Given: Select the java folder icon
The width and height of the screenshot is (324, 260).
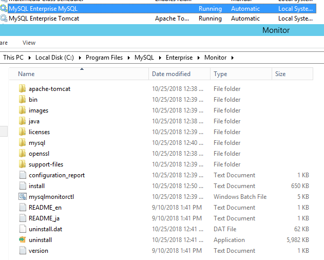Looking at the screenshot, I should pos(22,121).
